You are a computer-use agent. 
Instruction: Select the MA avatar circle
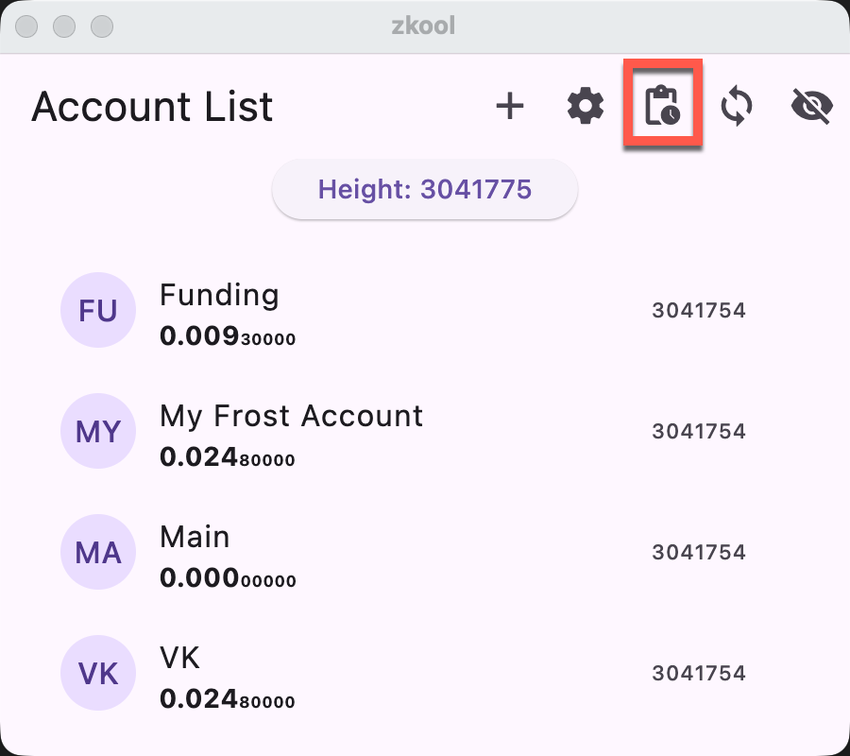coord(98,553)
